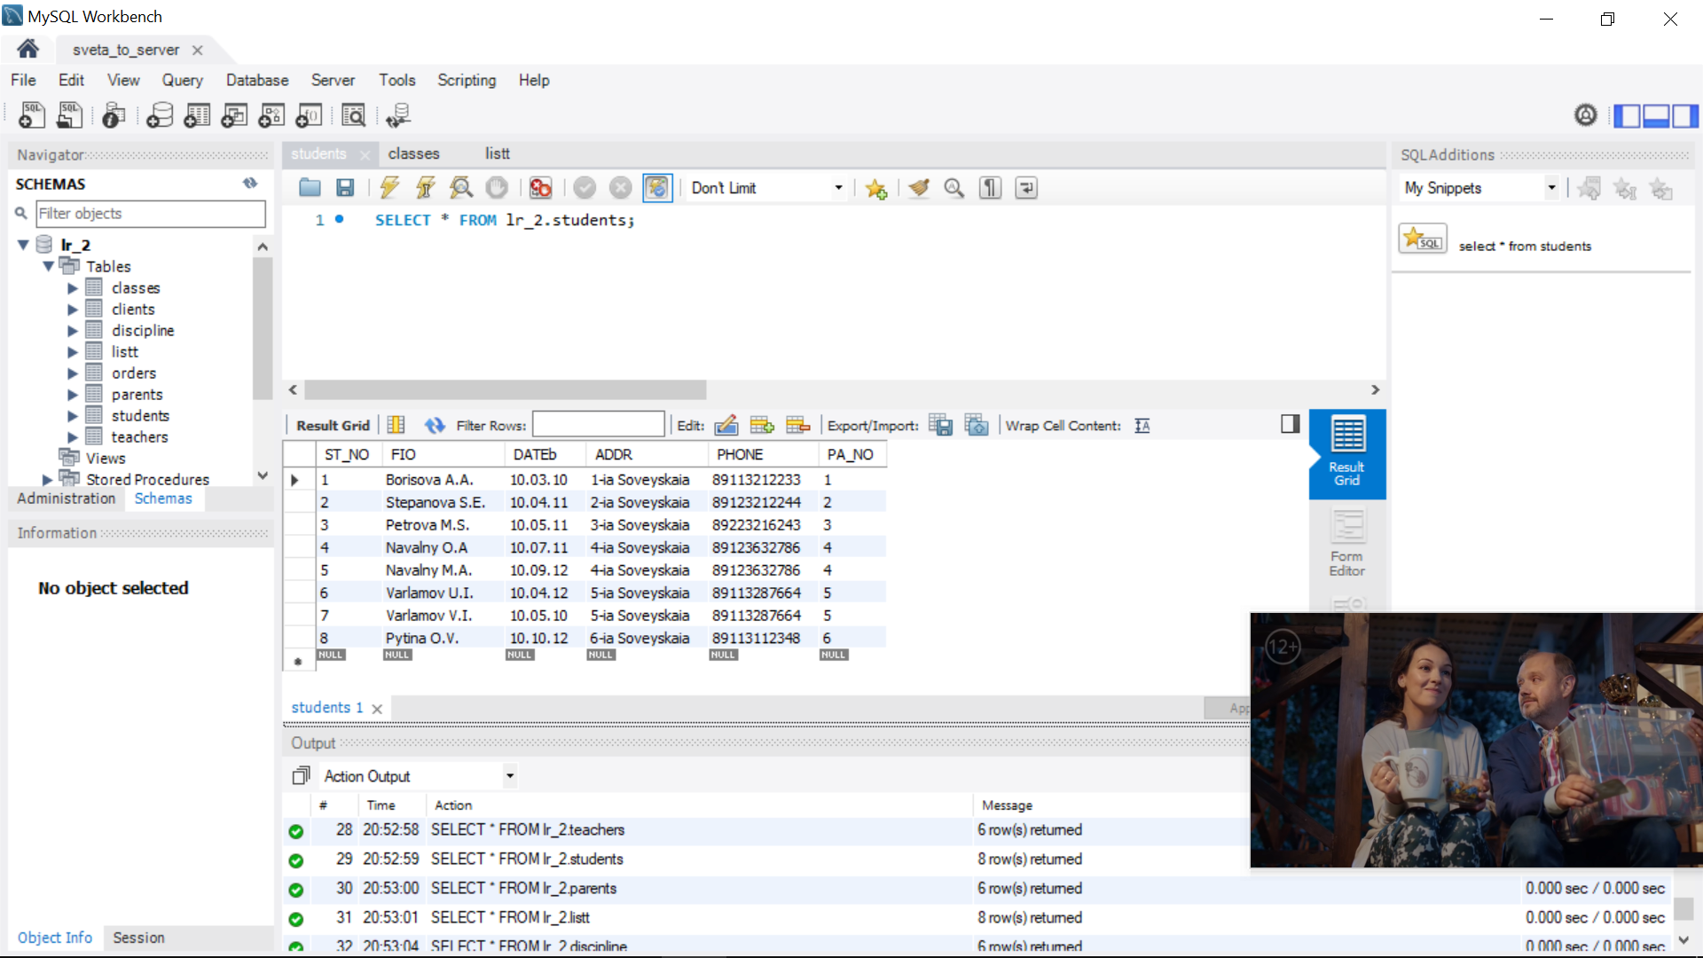
Task: Open the Database menu
Action: tap(257, 80)
